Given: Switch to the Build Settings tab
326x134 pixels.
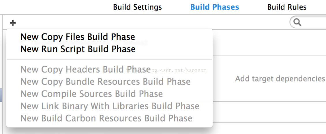Looking at the screenshot, I should pyautogui.click(x=137, y=7).
